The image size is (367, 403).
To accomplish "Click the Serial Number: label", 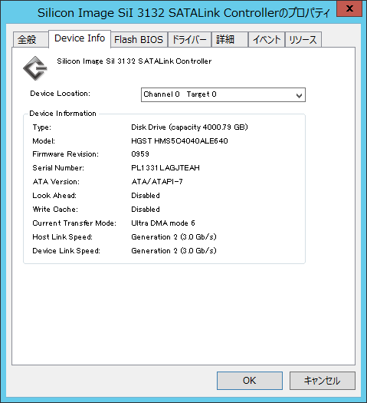I will pyautogui.click(x=58, y=168).
